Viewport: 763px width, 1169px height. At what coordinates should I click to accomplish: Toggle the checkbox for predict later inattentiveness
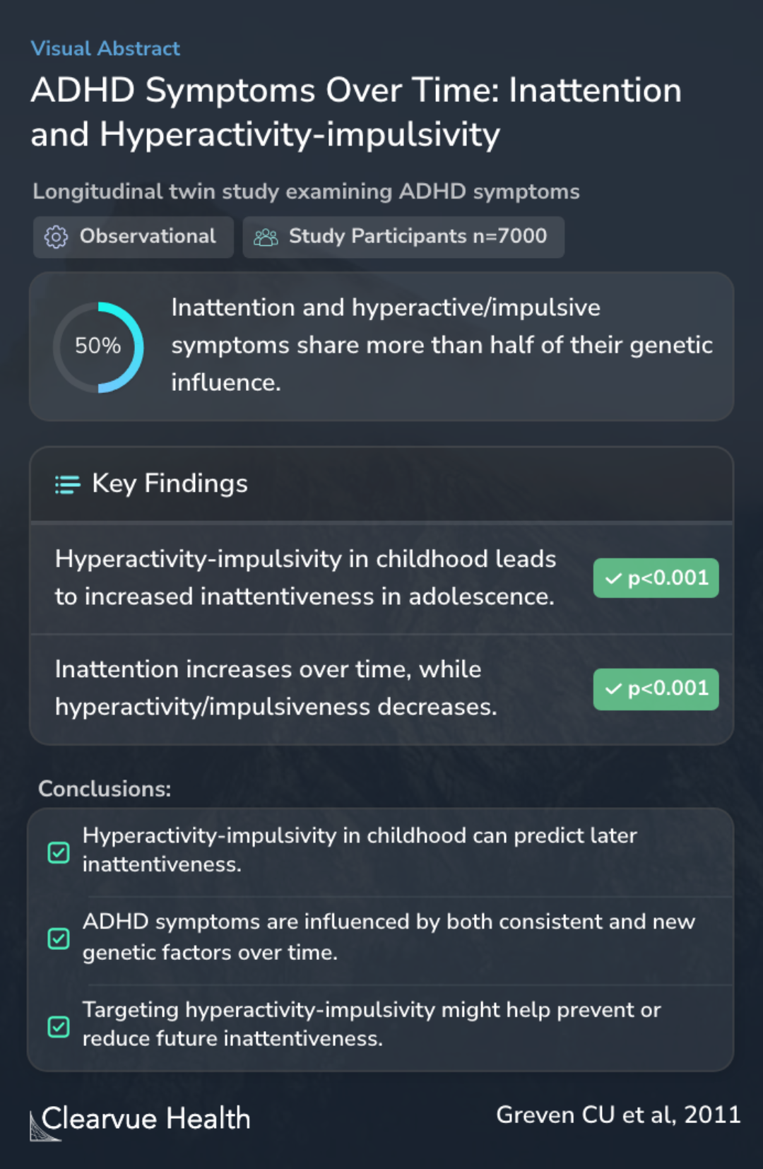(x=59, y=852)
